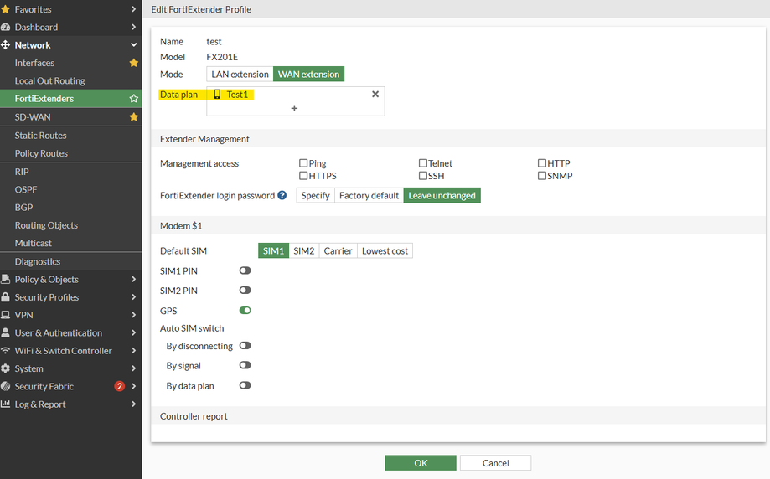Enable Telnet management access checkbox
This screenshot has height=479, width=770.
point(423,163)
